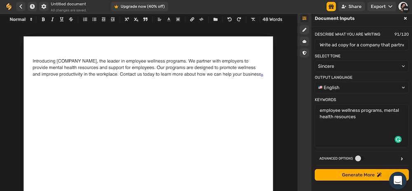Image resolution: width=412 pixels, height=191 pixels.
Task: Insert a hyperlink
Action: [192, 19]
